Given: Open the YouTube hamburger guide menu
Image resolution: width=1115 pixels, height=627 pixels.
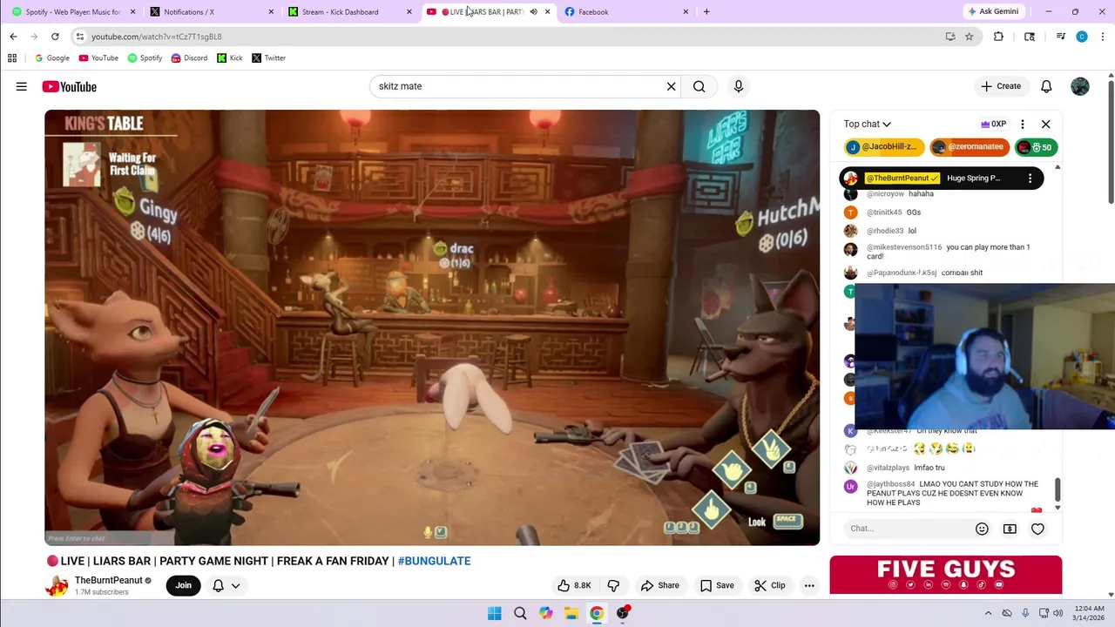Looking at the screenshot, I should coord(21,86).
